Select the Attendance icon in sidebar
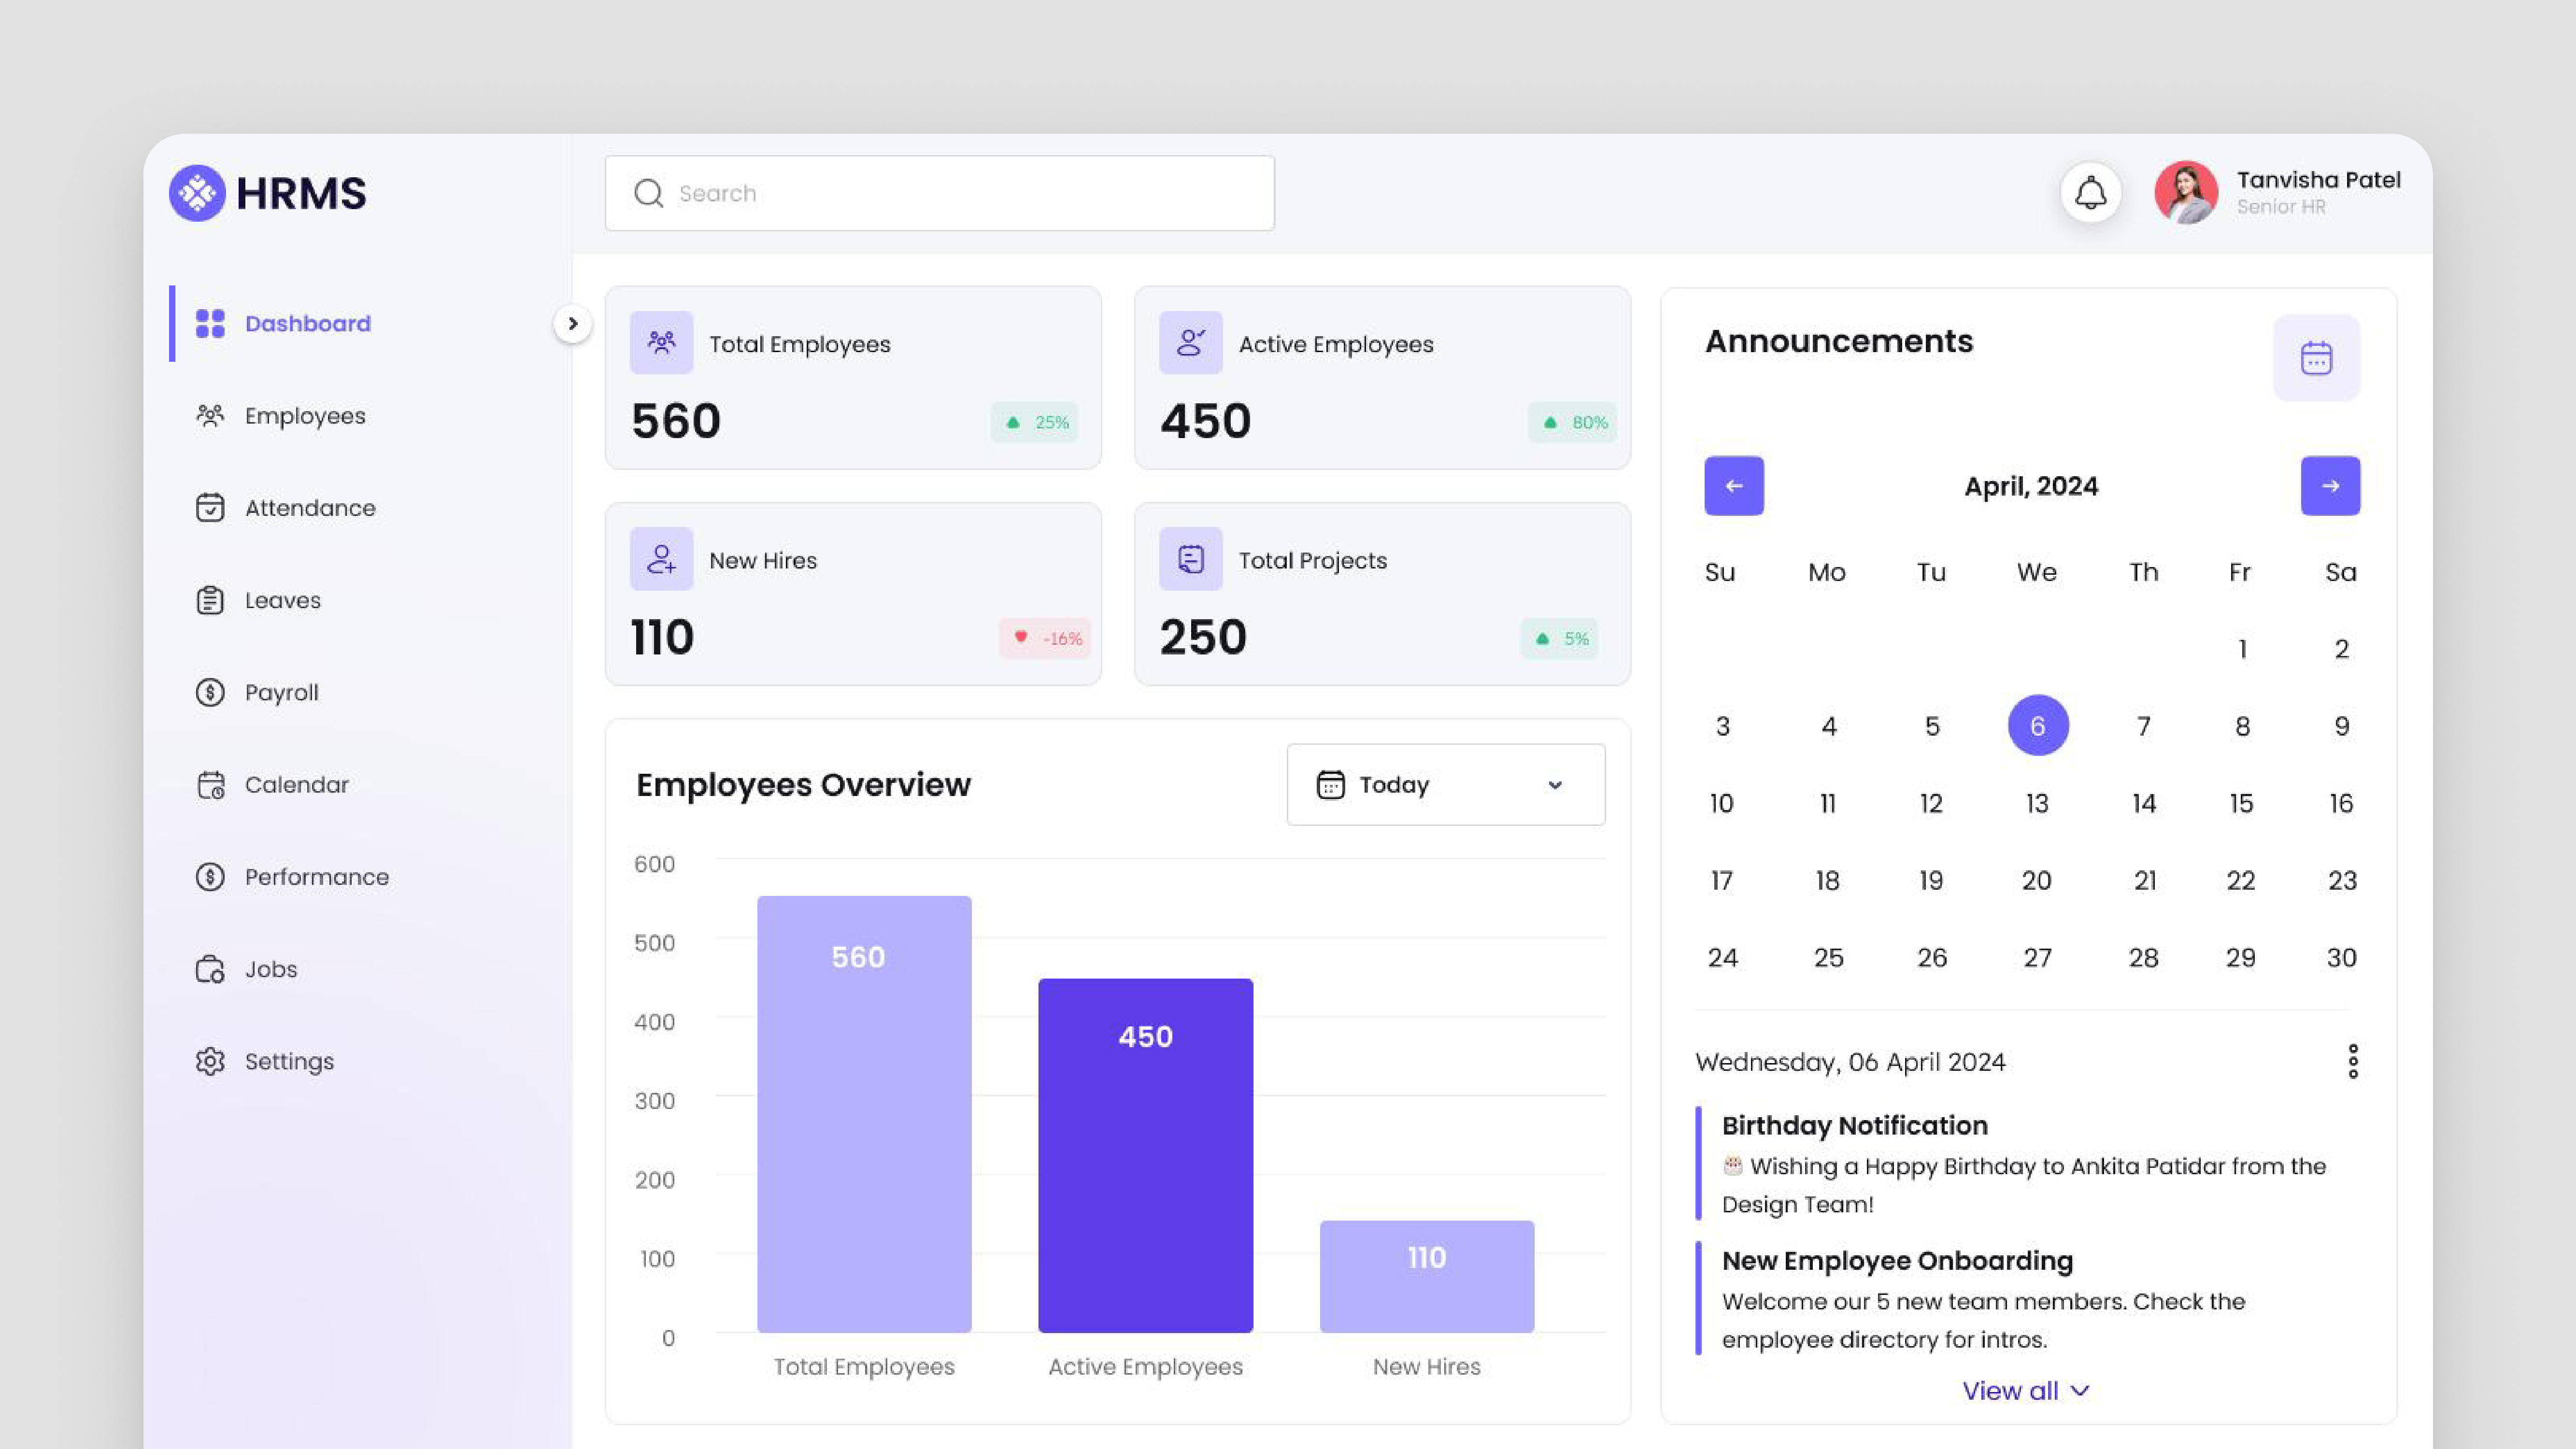Screen dimensions: 2576x1449 coord(210,508)
